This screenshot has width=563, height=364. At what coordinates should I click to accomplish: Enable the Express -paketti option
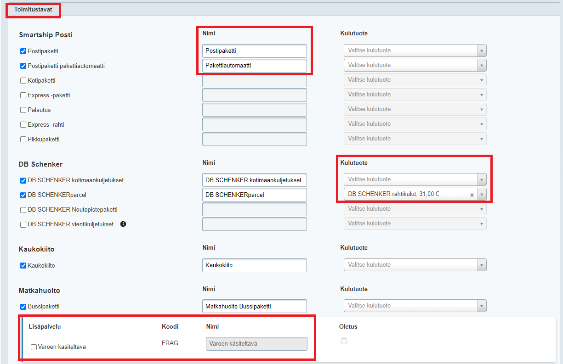(23, 95)
